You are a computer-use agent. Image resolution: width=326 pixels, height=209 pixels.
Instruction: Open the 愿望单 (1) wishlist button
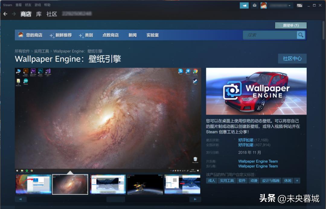[x=291, y=25]
